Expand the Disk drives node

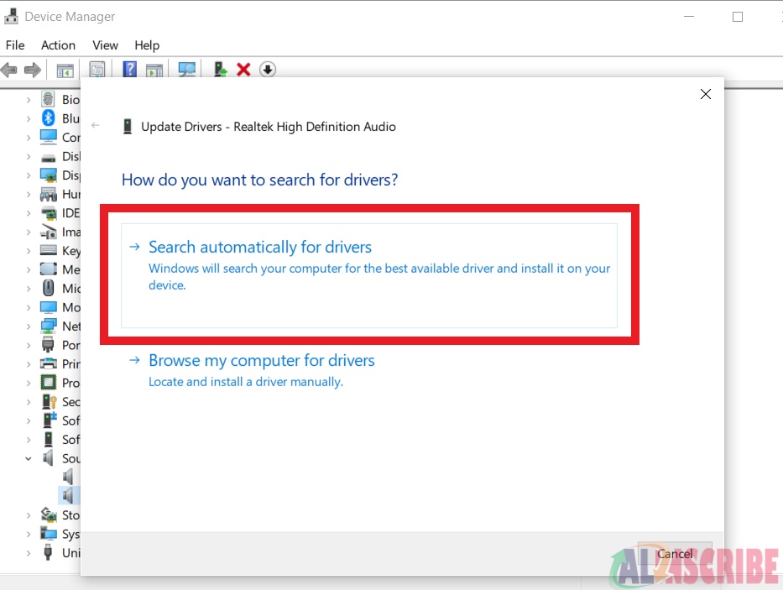(x=29, y=156)
